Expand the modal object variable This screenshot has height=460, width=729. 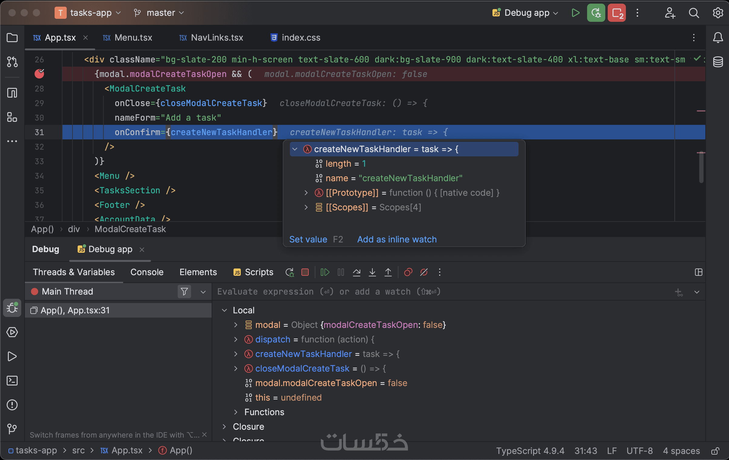236,325
